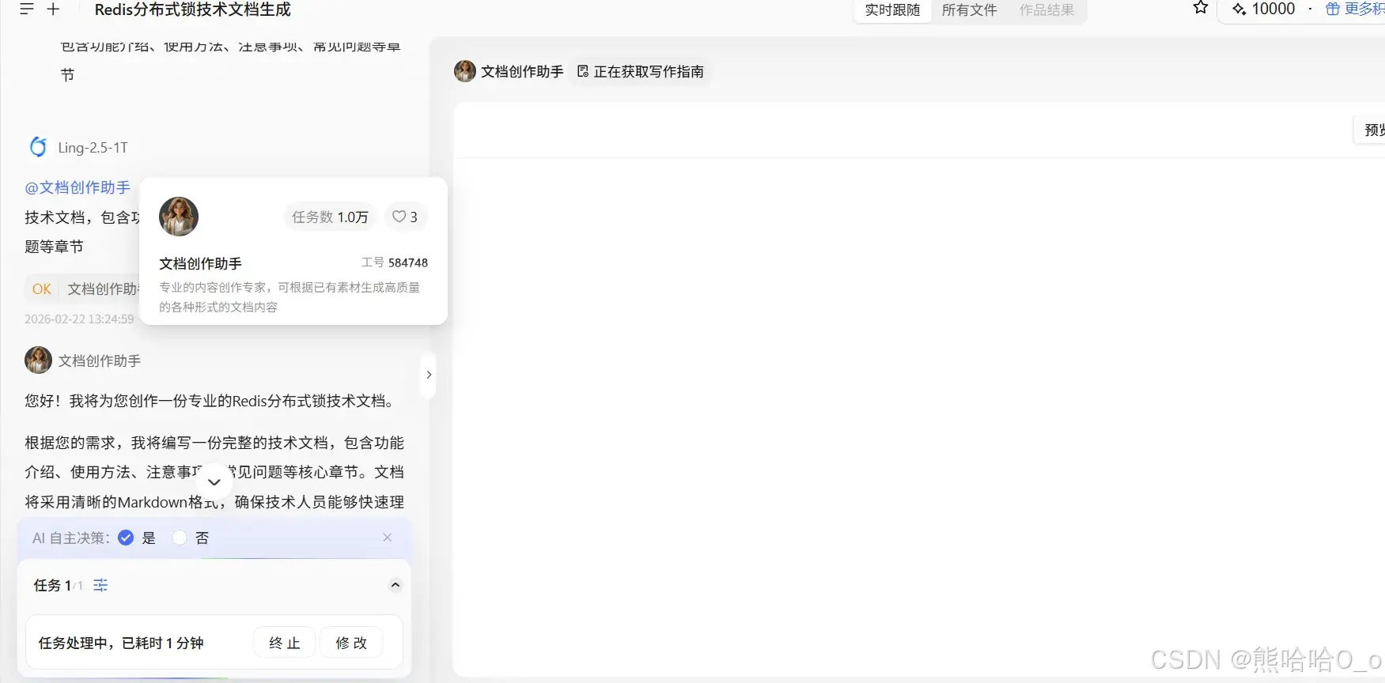The width and height of the screenshot is (1385, 683).
Task: Click the 10000 credits value
Action: point(1273,9)
